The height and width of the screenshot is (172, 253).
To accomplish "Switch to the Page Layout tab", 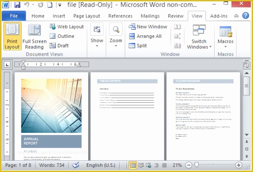I will [87, 16].
